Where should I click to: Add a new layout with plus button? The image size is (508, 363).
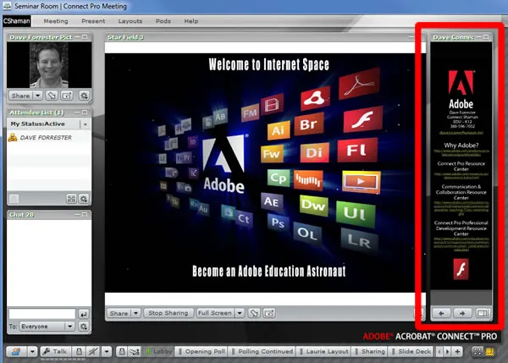[x=457, y=351]
